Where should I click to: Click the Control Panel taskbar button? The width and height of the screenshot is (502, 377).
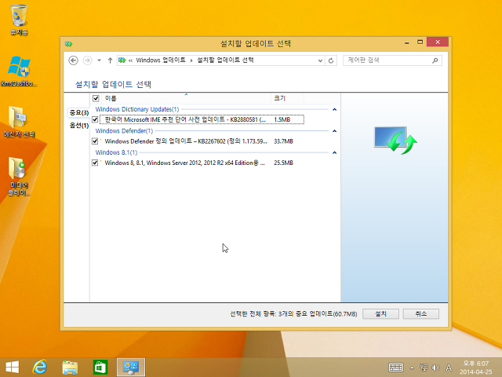[x=131, y=368]
